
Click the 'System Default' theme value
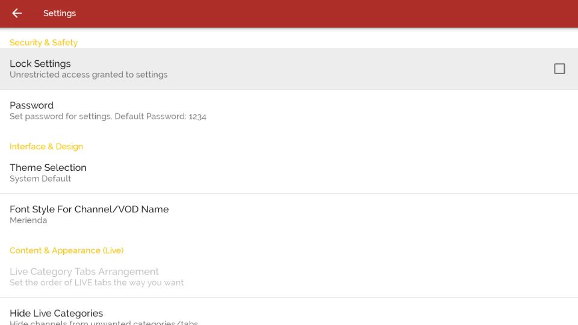point(40,179)
